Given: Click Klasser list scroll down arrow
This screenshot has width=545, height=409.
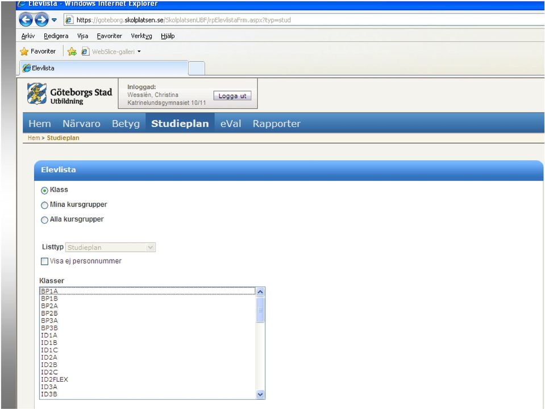Looking at the screenshot, I should coord(260,394).
